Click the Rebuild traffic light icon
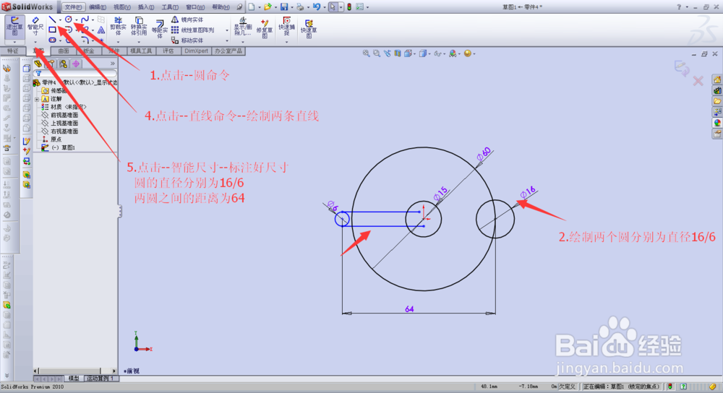Image resolution: width=723 pixels, height=393 pixels. (x=349, y=7)
